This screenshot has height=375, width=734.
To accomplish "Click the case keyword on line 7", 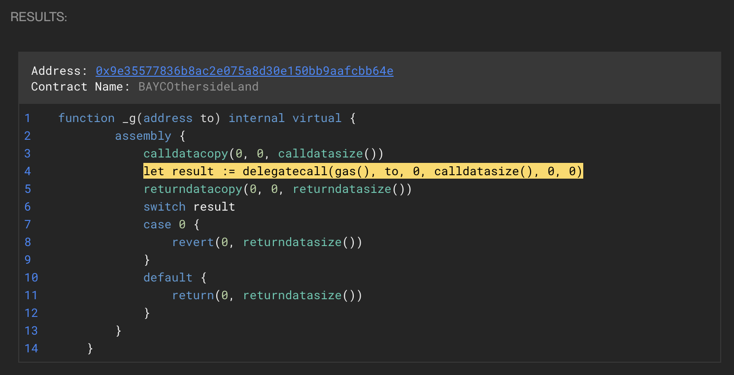I will pos(157,224).
